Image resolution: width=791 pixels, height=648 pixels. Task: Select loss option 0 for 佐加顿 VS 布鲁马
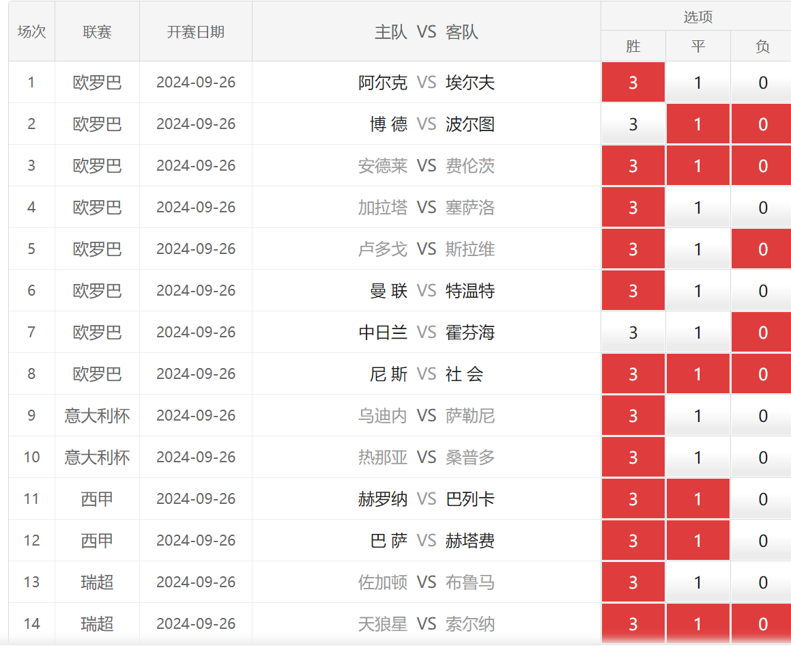[762, 582]
